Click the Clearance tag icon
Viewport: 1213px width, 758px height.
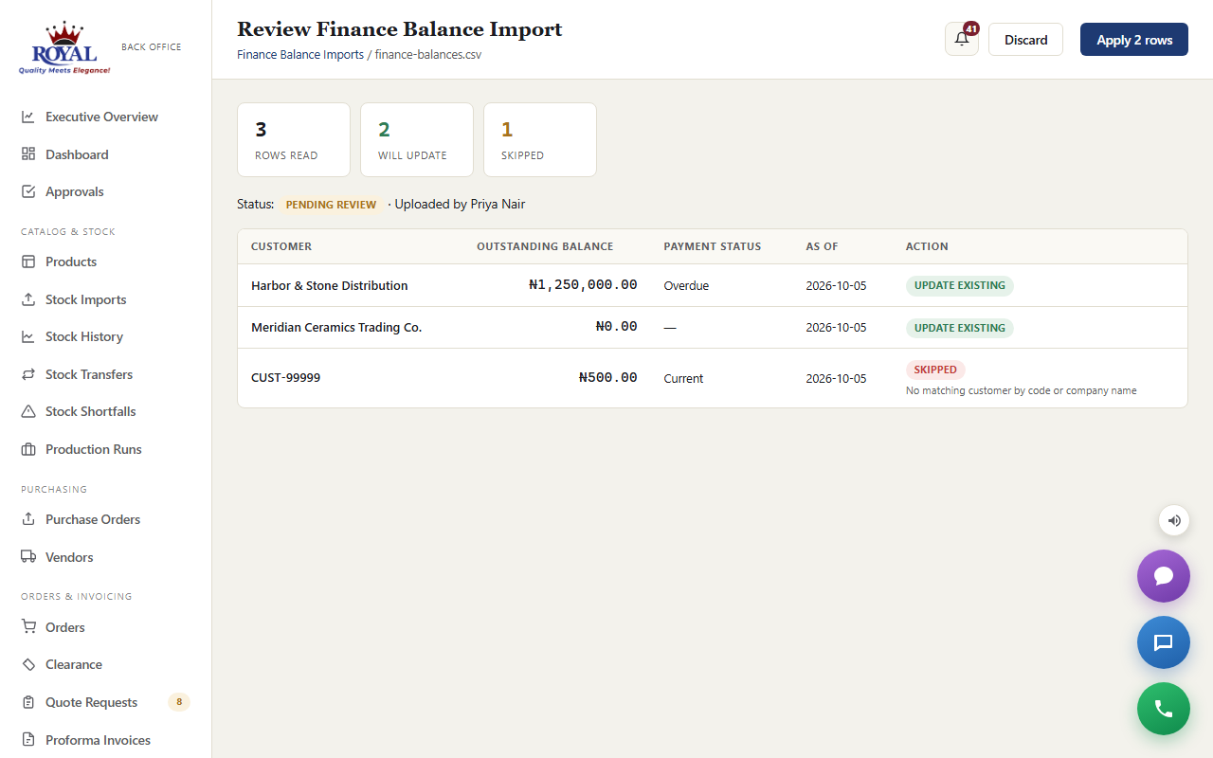pyautogui.click(x=28, y=664)
